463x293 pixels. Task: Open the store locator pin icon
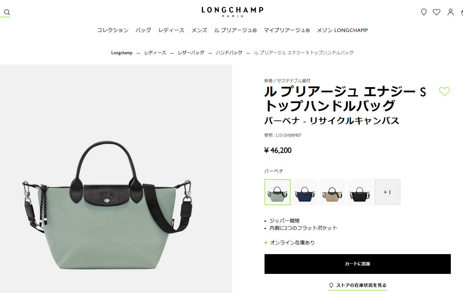[424, 12]
